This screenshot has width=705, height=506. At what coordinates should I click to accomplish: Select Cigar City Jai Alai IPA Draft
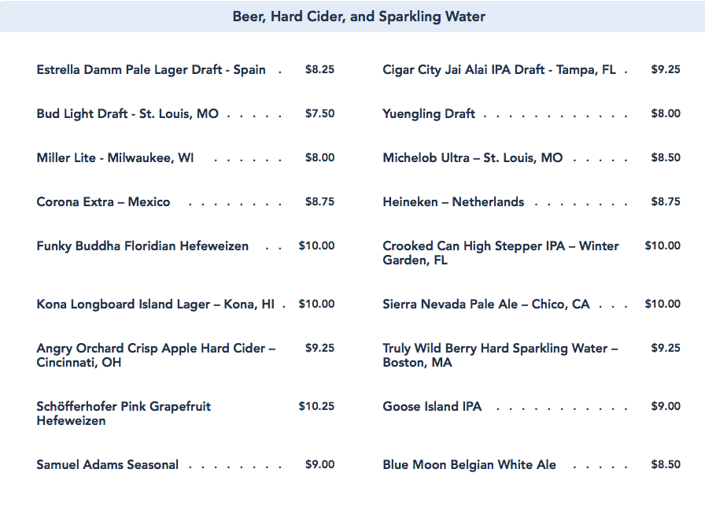point(499,69)
